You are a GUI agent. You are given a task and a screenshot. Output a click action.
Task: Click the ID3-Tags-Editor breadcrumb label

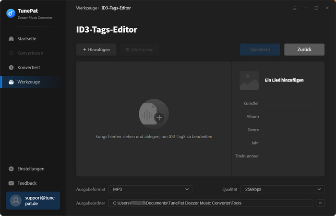pyautogui.click(x=116, y=8)
